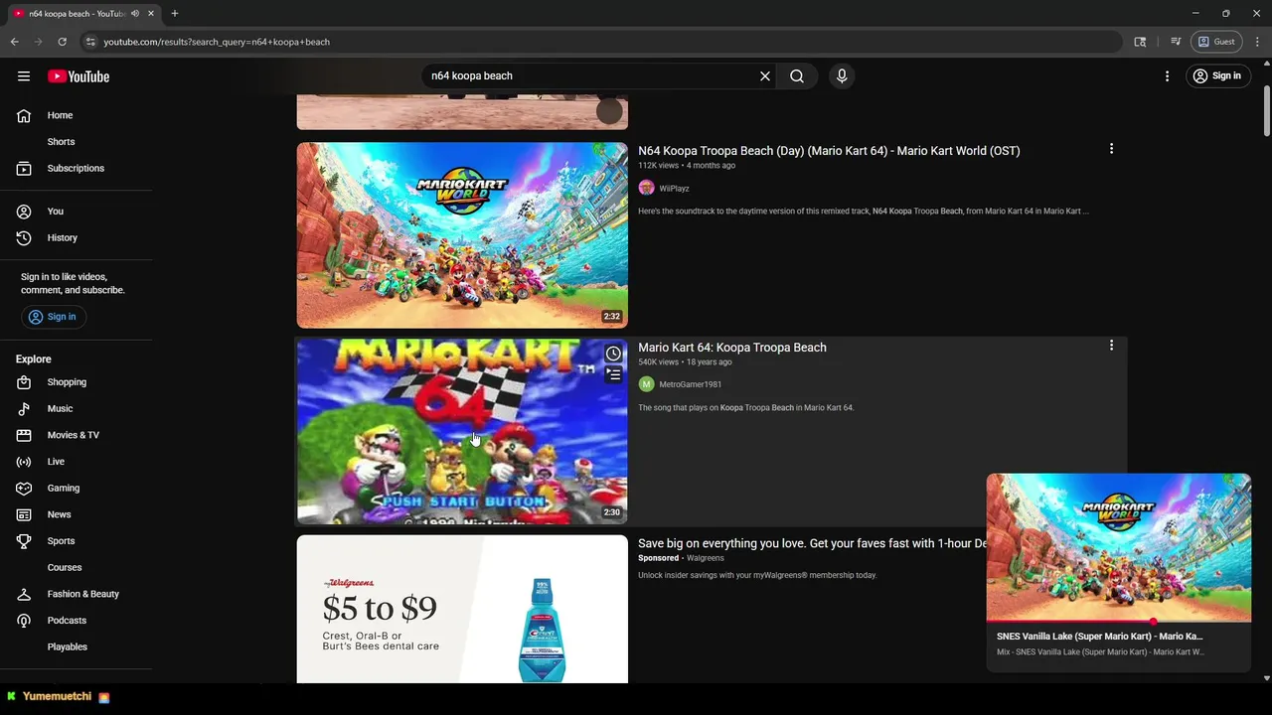1272x715 pixels.
Task: Reload the page in Chrome
Action: coord(62,42)
